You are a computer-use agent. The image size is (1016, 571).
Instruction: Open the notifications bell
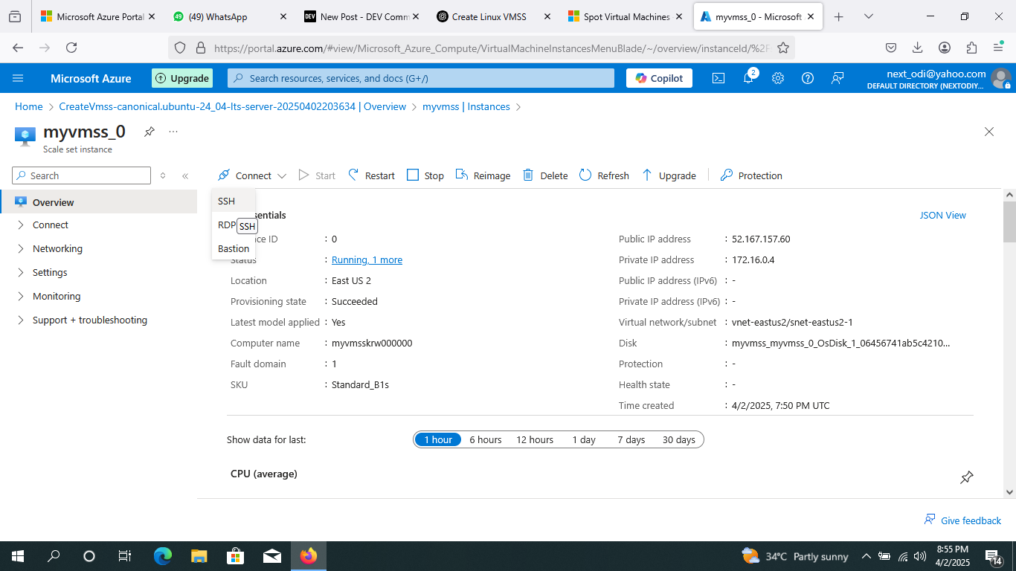[749, 78]
